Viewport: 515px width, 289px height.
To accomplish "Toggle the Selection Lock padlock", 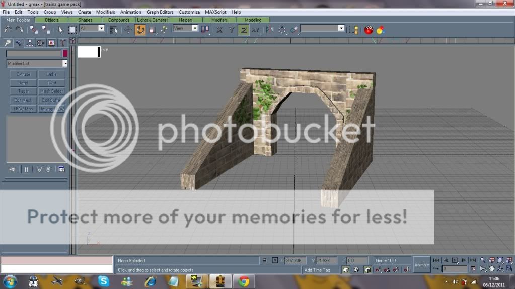I will pos(265,260).
